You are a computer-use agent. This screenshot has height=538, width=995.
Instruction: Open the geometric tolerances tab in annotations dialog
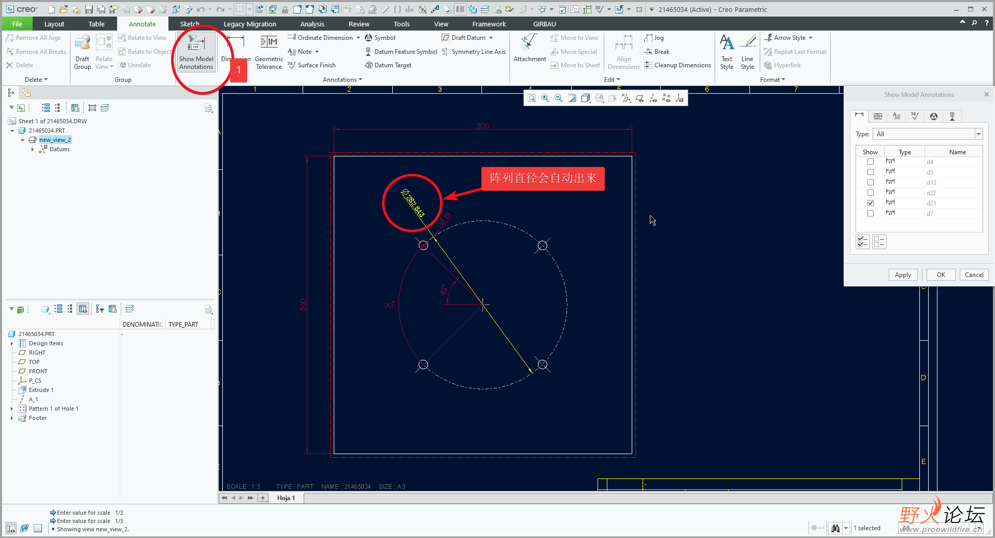click(x=878, y=117)
